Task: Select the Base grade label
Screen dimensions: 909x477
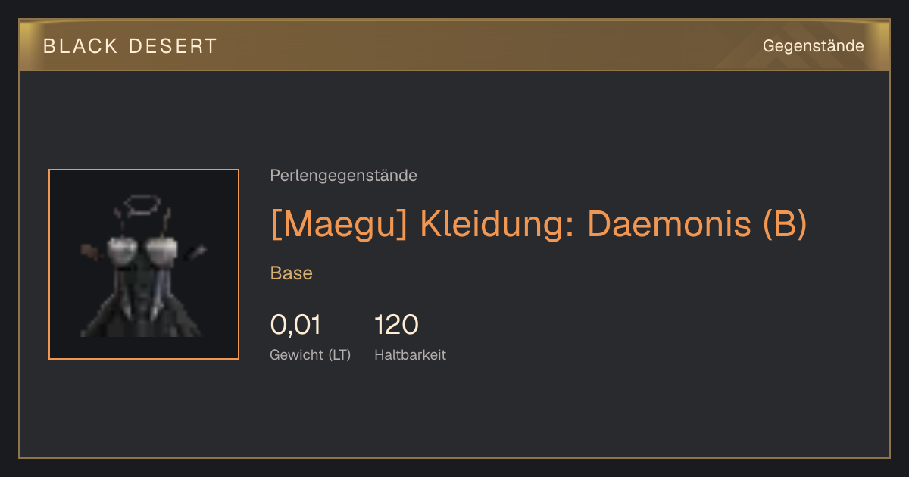Action: (x=292, y=273)
